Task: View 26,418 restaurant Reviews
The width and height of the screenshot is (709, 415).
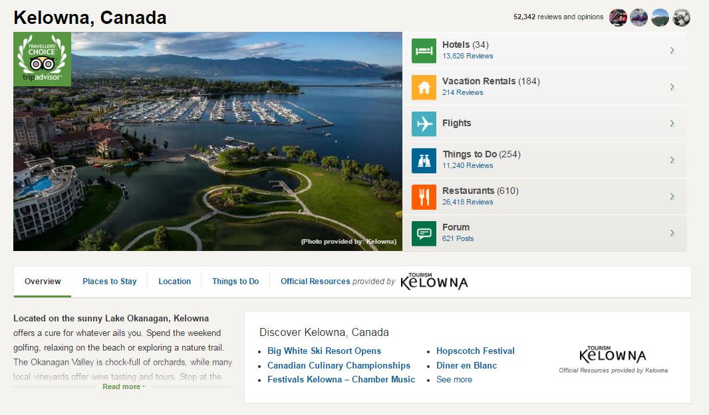Action: point(468,203)
